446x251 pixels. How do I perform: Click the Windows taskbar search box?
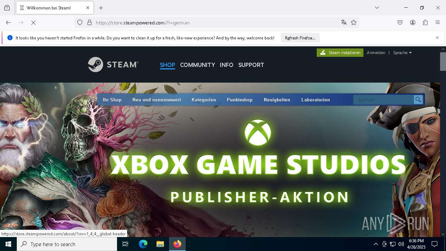67,244
